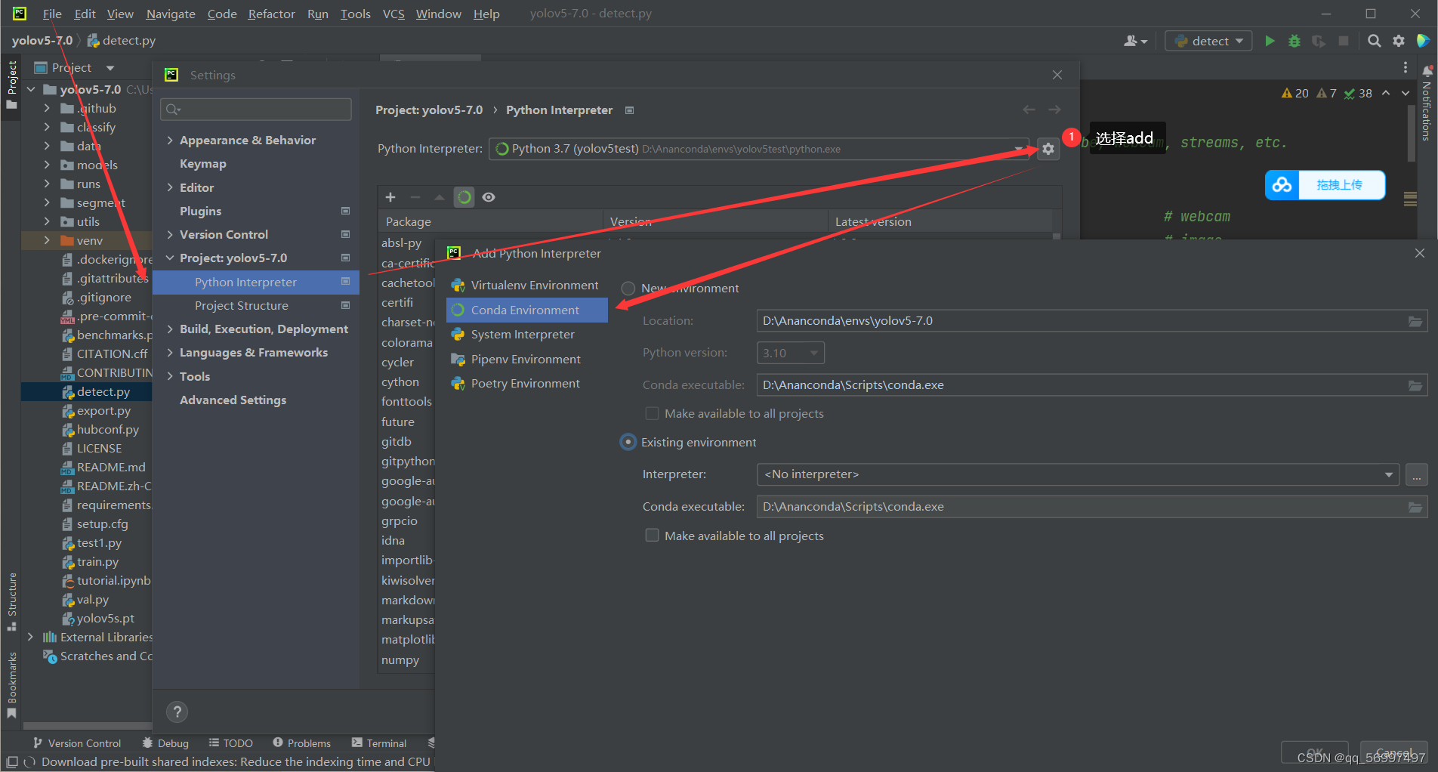Click the ellipsis button beside Interpreter dropdown
1438x772 pixels.
[x=1417, y=475]
